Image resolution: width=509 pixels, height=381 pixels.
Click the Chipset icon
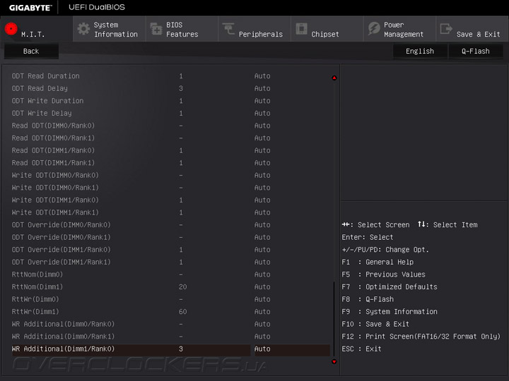point(302,29)
